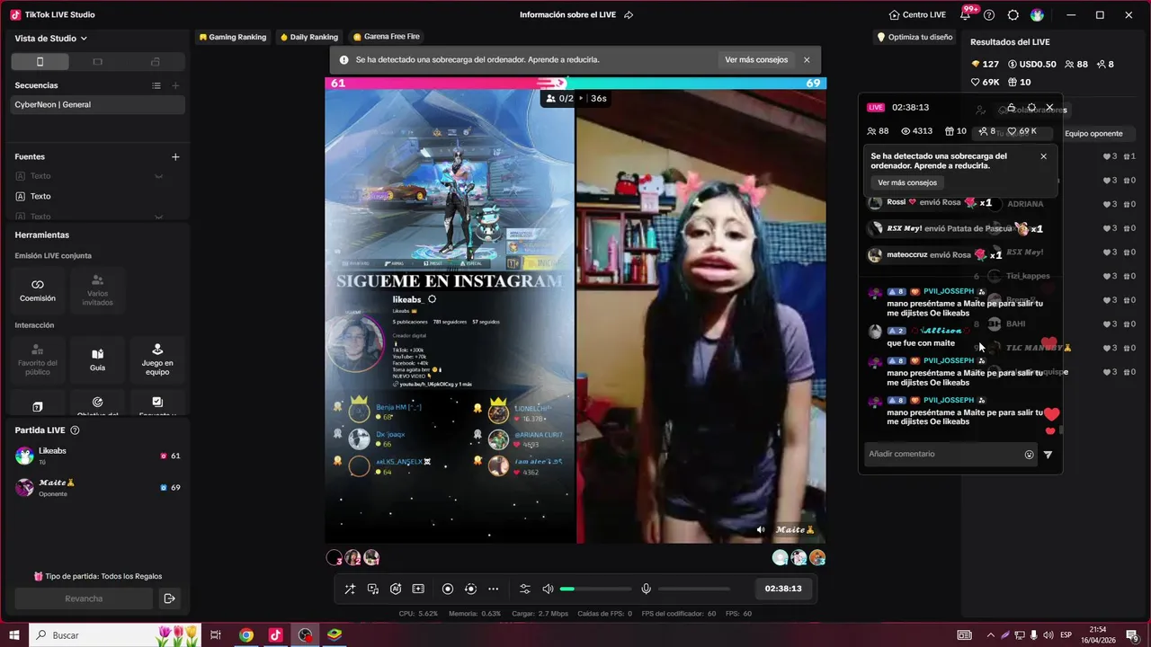Image resolution: width=1151 pixels, height=647 pixels.
Task: Open notifications bell with 99+ badge
Action: point(966,15)
